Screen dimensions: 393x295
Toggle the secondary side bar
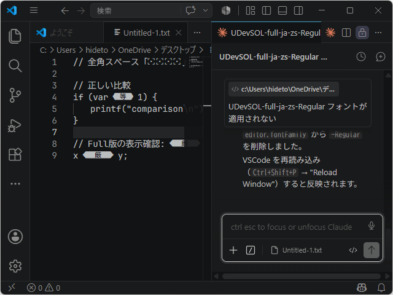tap(298, 10)
